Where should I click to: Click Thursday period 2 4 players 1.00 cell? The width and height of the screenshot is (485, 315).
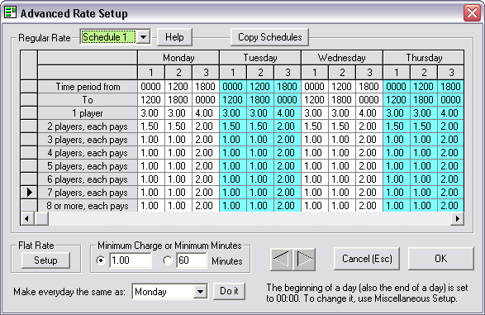(424, 153)
